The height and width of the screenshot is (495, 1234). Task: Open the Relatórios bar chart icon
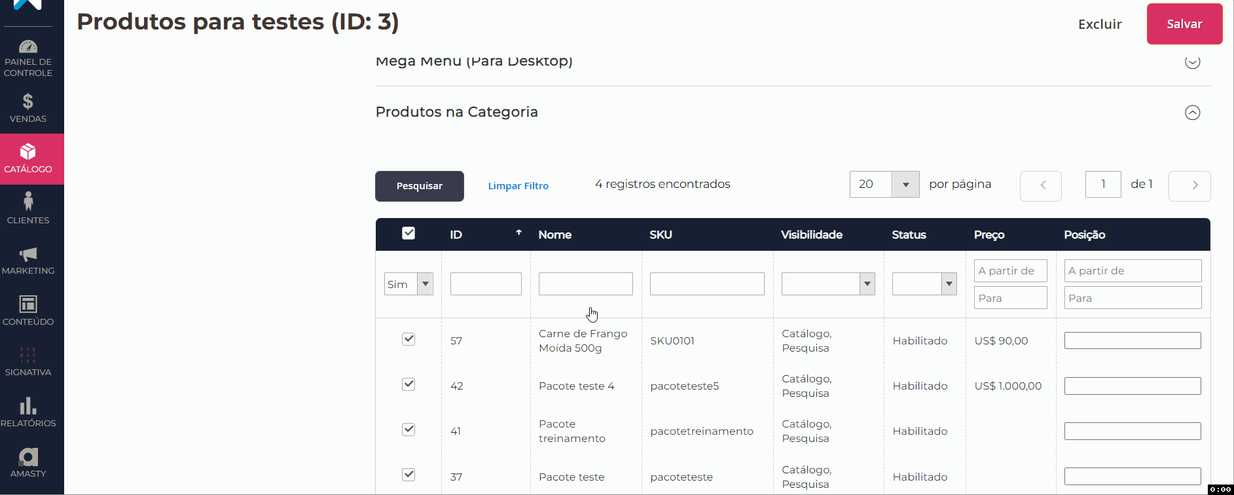click(28, 406)
